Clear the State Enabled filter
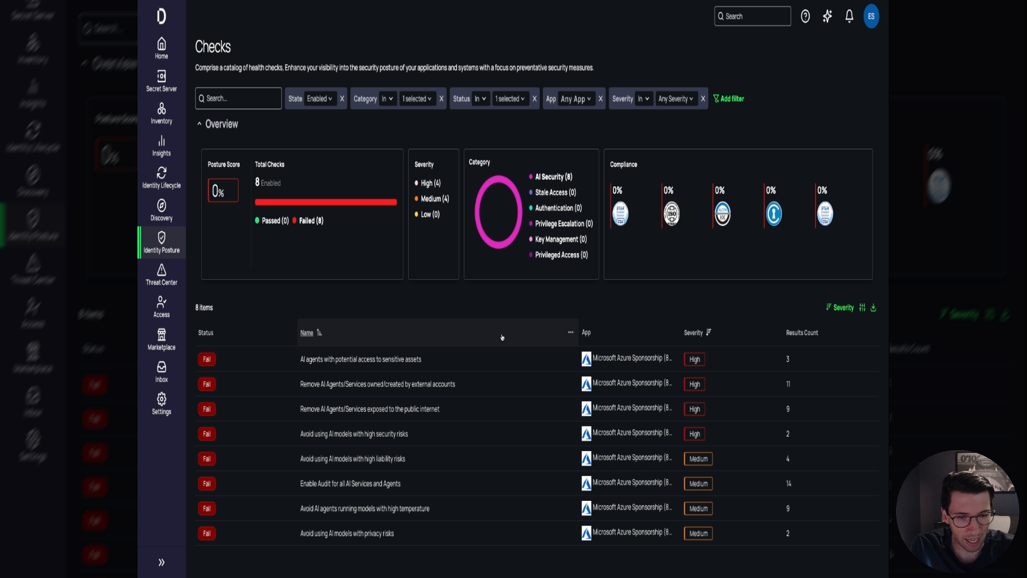1027x578 pixels. coord(342,98)
